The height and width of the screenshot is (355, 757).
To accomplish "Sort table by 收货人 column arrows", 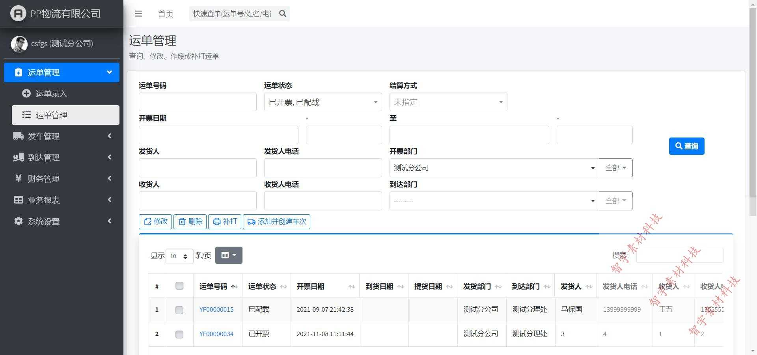I will pyautogui.click(x=686, y=286).
